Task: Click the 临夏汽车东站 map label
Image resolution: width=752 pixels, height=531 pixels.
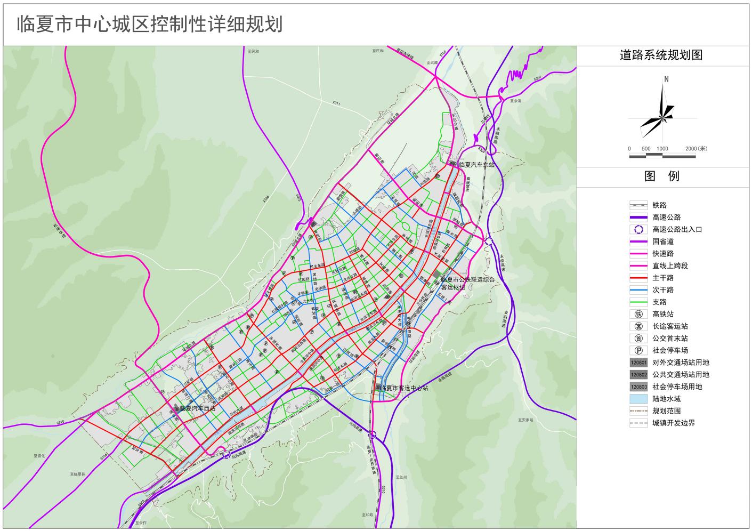Action: (476, 165)
